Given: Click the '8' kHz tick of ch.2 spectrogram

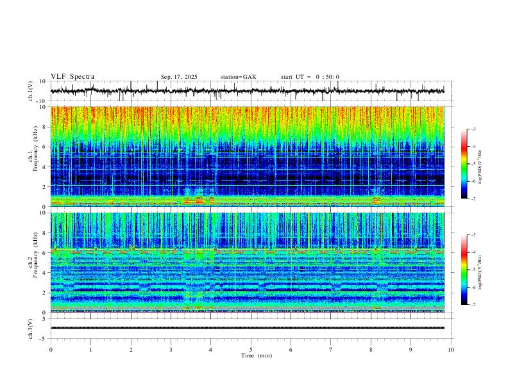Looking at the screenshot, I should coord(45,233).
